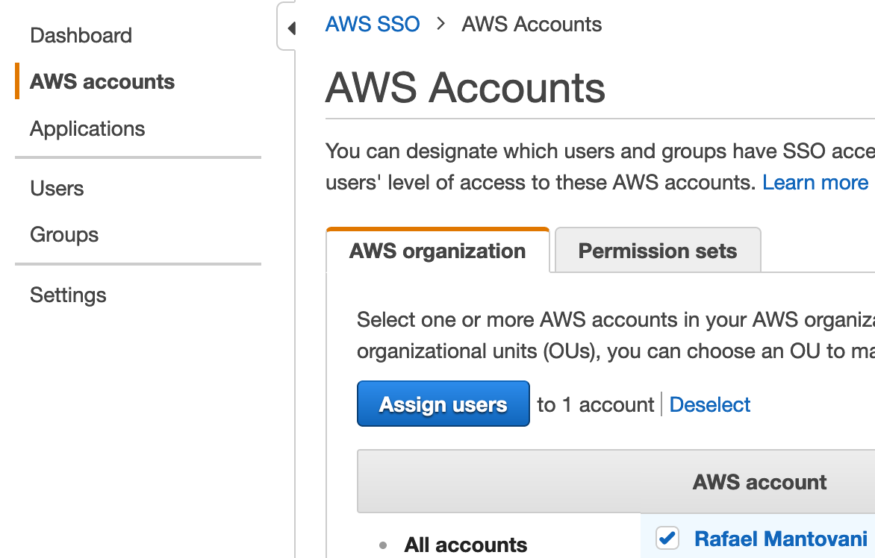The image size is (875, 558).
Task: Switch to the AWS organization tab
Action: (x=437, y=251)
